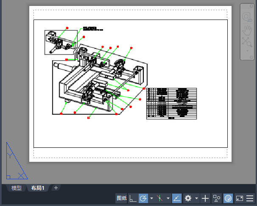This screenshot has height=206, width=257.
Task: Click the Isolate Objects shapes icon
Action: [x=217, y=198]
